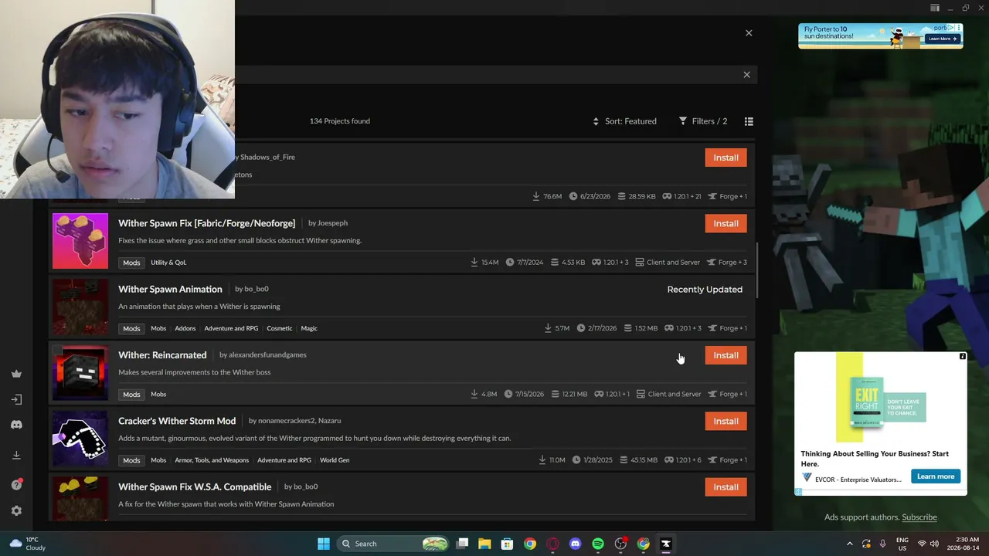Open the Cracker's Wither Storm Mod title
989x556 pixels.
pos(177,421)
